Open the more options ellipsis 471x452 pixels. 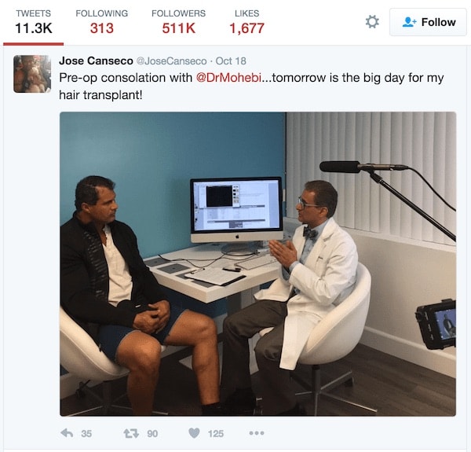pos(257,433)
